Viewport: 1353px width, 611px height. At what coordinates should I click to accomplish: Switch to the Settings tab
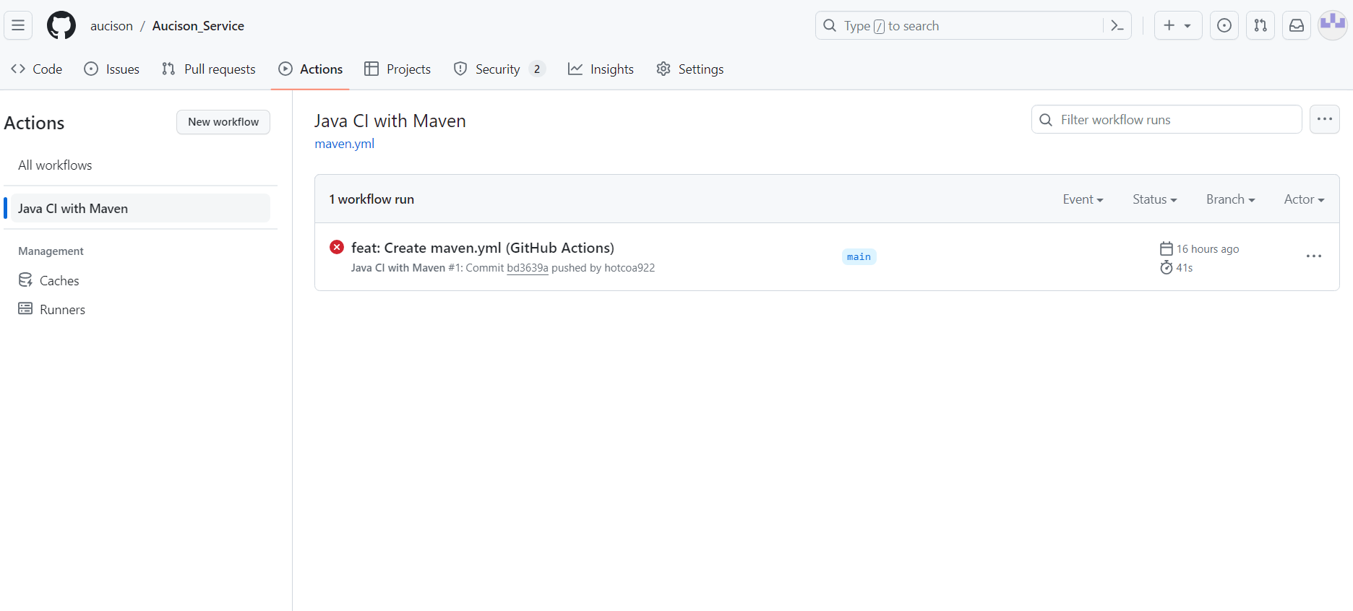(x=690, y=69)
